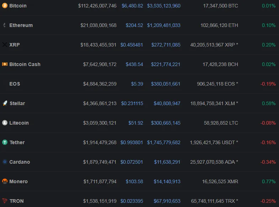The width and height of the screenshot is (279, 207).
Task: Click Monero price $103.58
Action: coord(134,181)
